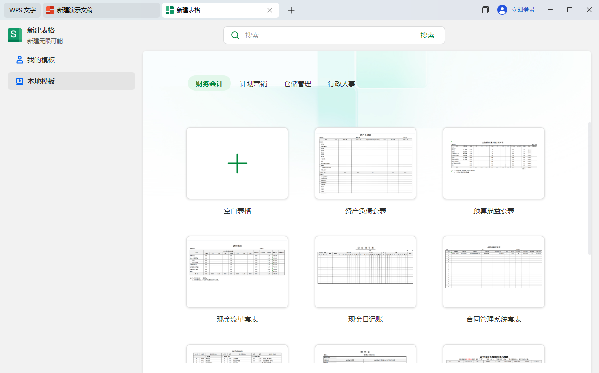Screen dimensions: 599x373
Task: Click the green table icon on 新建表格 tab
Action: (169, 10)
